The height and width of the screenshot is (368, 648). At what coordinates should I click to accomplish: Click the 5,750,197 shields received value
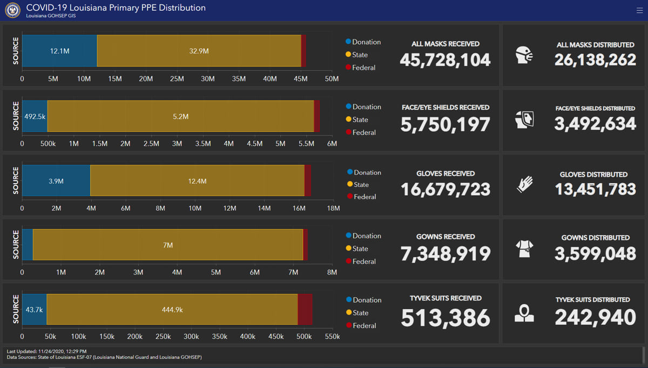point(445,124)
